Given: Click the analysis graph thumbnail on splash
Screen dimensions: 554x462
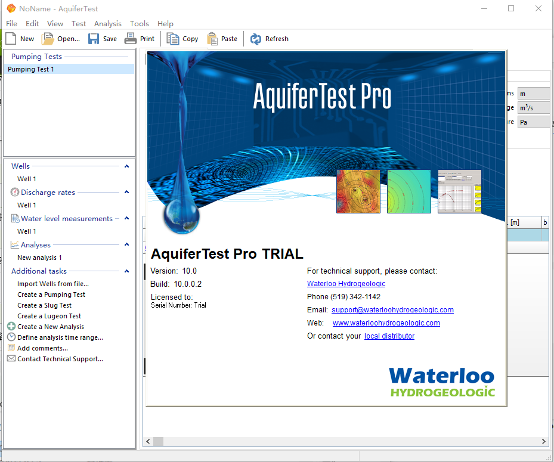Looking at the screenshot, I should [x=459, y=191].
